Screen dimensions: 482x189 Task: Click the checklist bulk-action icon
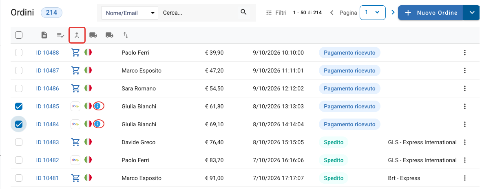tap(61, 35)
